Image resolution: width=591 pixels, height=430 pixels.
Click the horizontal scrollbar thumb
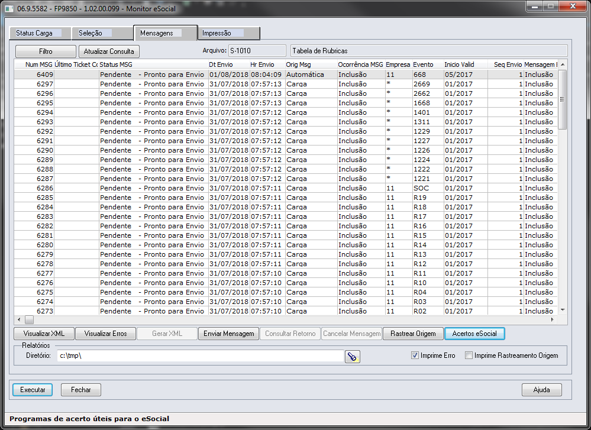(30, 319)
